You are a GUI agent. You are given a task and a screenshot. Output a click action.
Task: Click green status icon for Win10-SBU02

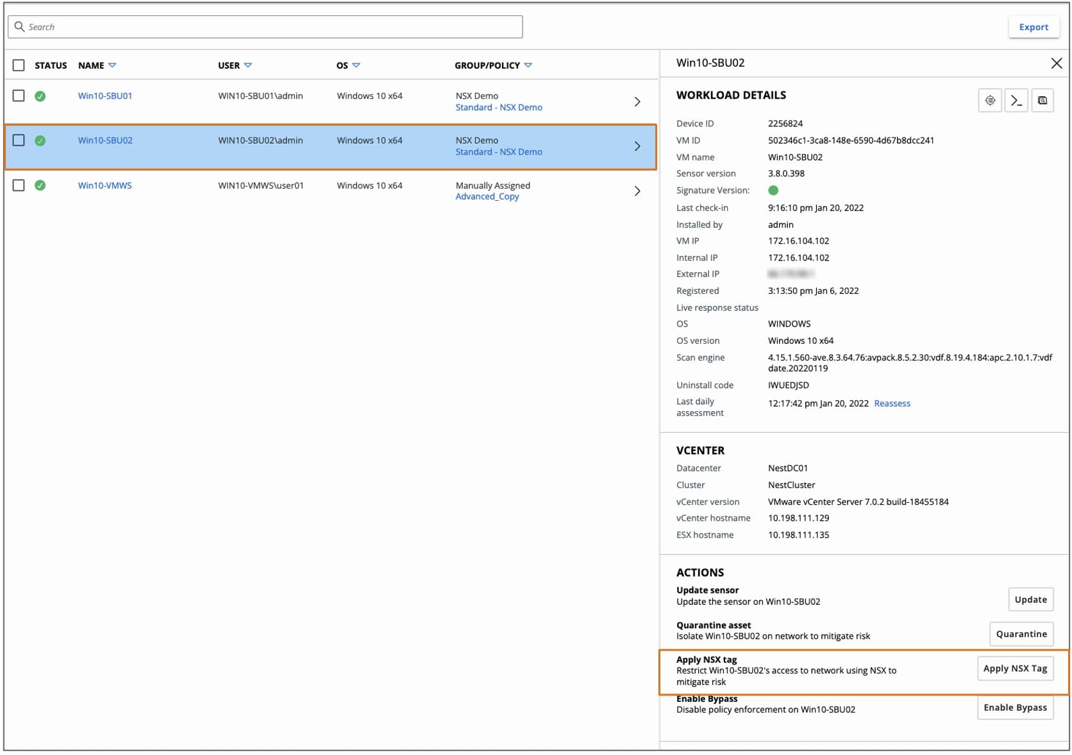40,140
